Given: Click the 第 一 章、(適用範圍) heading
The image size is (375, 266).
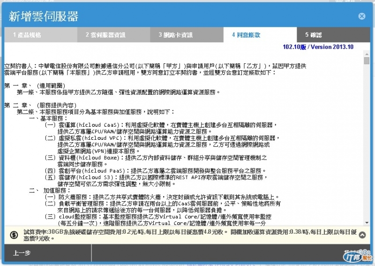Looking at the screenshot, I should pos(35,85).
